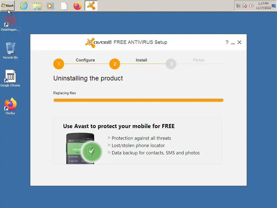Open the clock showing 1:17 PM
The height and width of the screenshot is (208, 277).
click(263, 6)
